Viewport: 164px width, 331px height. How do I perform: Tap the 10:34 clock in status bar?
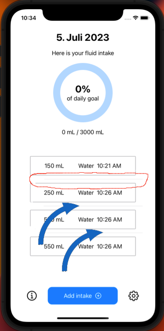pyautogui.click(x=29, y=18)
